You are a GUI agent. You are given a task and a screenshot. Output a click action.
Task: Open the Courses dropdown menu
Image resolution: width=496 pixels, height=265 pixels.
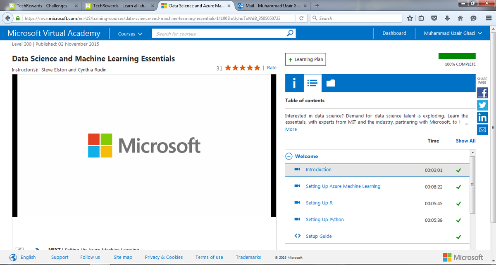click(x=130, y=34)
